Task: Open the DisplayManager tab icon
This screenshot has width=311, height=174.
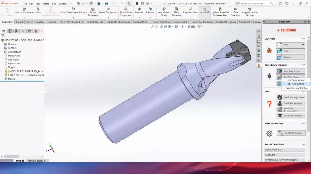Action: tap(29, 31)
